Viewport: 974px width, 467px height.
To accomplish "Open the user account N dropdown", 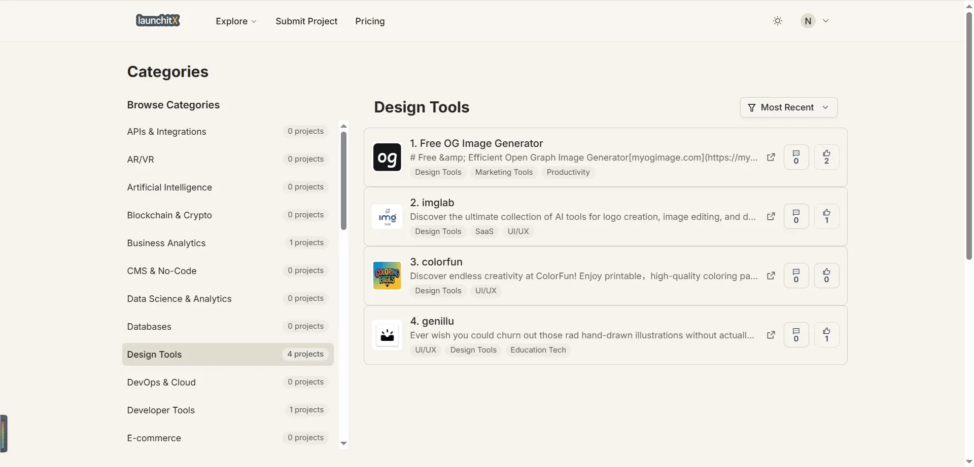I will point(815,21).
